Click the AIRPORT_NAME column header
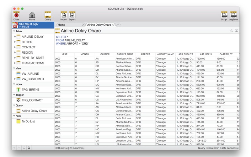Viewport: 251px width, 157px height. 166,54
